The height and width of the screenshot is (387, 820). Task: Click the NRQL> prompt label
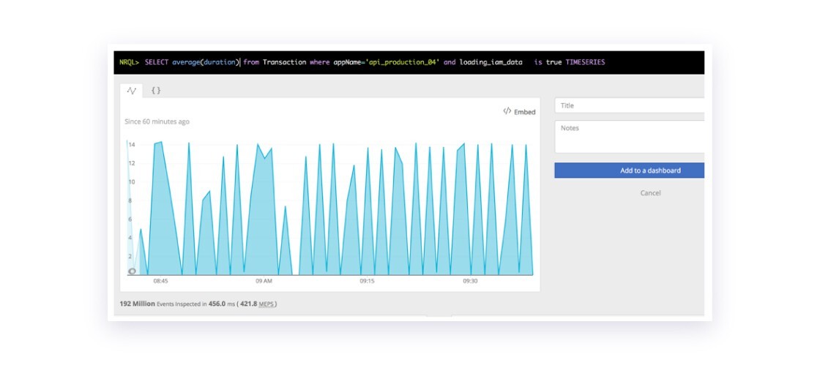click(x=129, y=62)
